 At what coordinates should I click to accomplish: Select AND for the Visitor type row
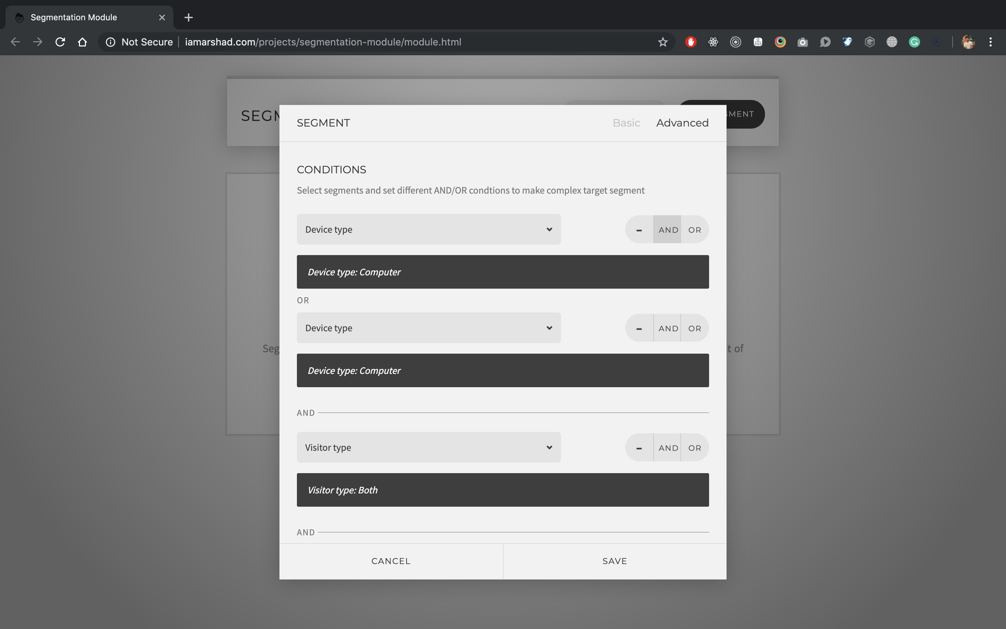pyautogui.click(x=668, y=448)
